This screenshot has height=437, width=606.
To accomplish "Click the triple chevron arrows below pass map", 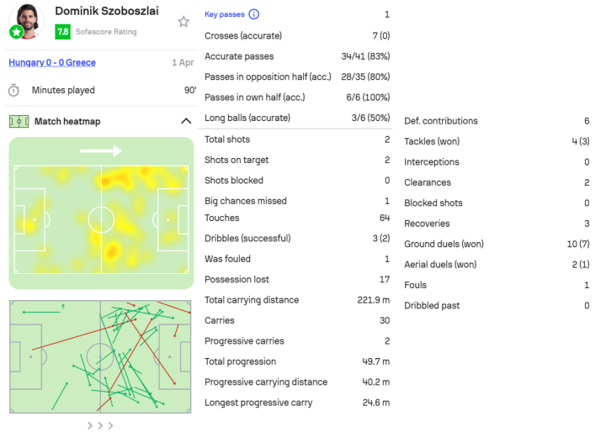I will [100, 425].
